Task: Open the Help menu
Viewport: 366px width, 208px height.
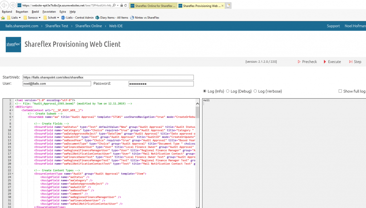Action: tap(73, 12)
